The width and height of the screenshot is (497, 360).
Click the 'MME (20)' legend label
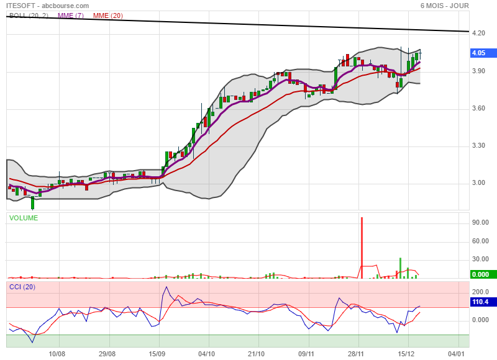click(x=107, y=16)
